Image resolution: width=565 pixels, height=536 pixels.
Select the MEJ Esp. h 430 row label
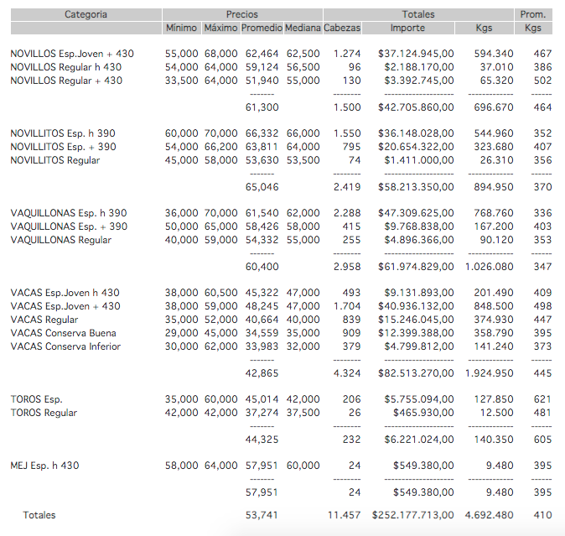coord(45,466)
